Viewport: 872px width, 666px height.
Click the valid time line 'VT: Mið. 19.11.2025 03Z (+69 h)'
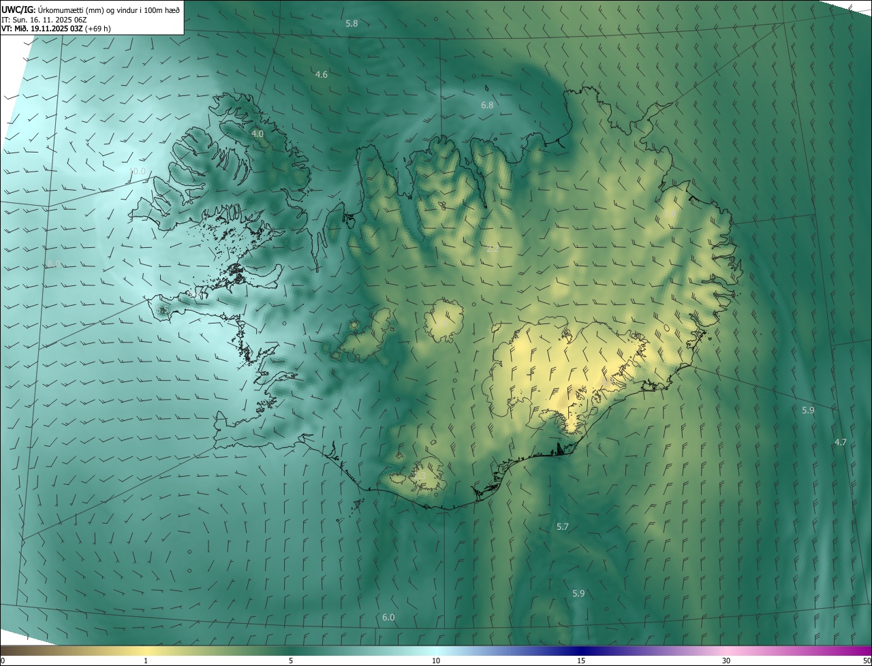pos(57,29)
